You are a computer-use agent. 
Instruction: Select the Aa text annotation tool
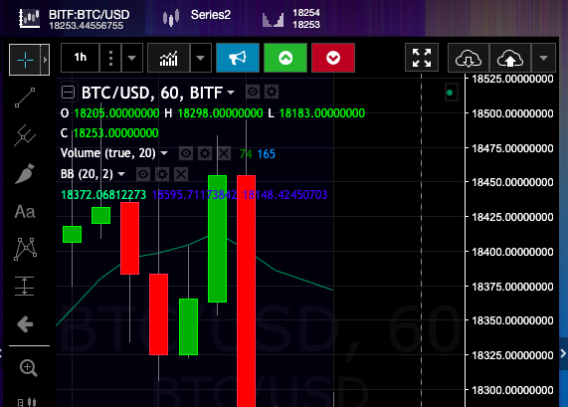(25, 212)
